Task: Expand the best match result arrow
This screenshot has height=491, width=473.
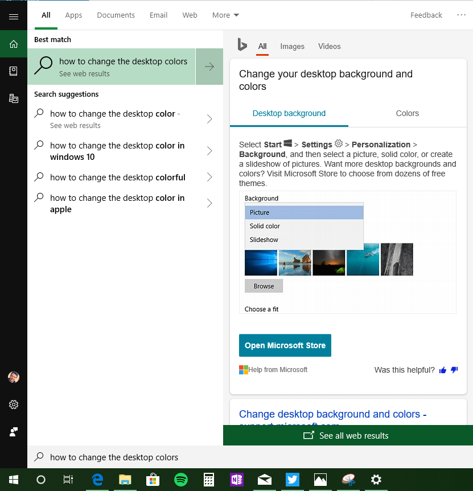Action: pos(209,67)
